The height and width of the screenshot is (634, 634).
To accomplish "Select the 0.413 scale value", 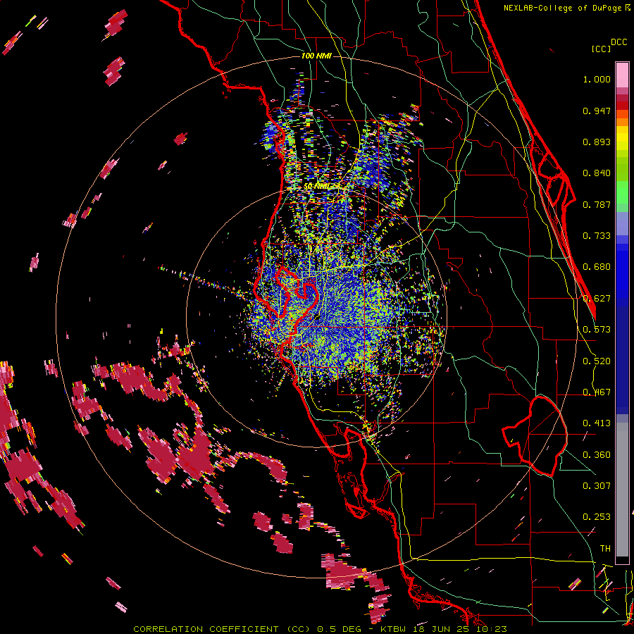I will (x=597, y=423).
